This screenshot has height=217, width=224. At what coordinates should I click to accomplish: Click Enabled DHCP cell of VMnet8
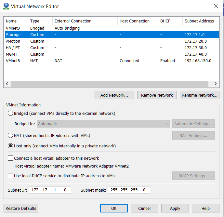coord(167,61)
